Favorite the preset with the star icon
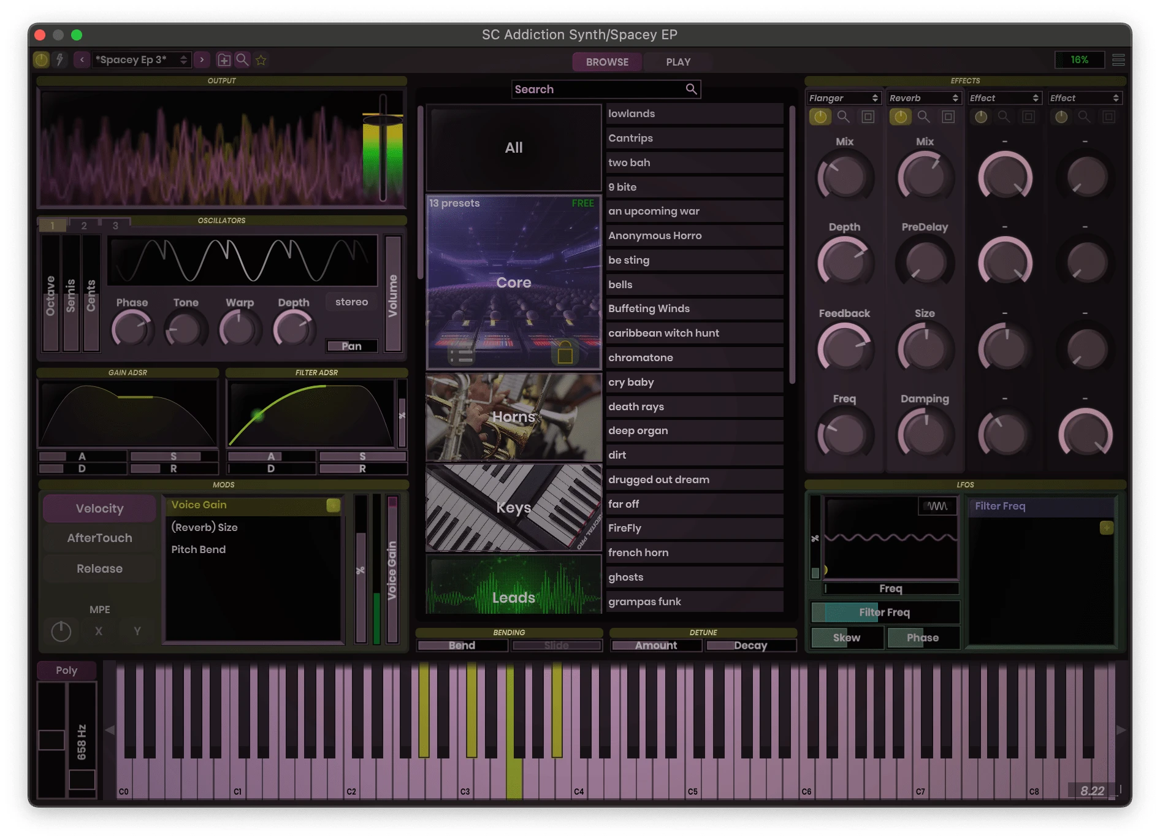 tap(261, 59)
